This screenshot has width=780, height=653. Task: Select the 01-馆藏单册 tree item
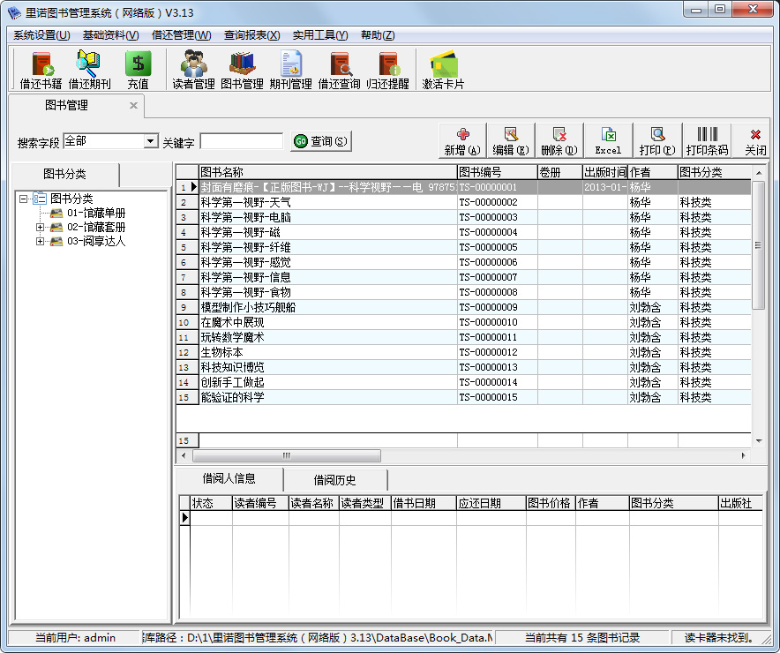pyautogui.click(x=96, y=214)
